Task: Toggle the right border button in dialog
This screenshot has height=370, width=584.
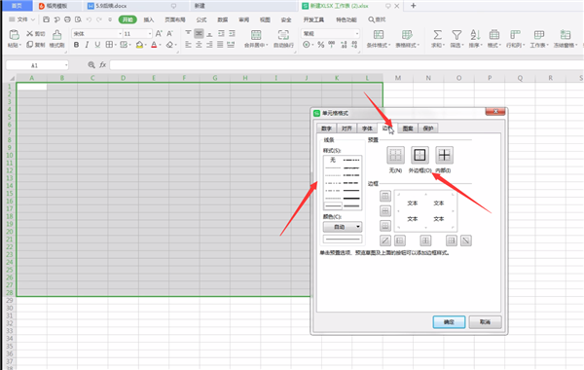Action: 451,240
